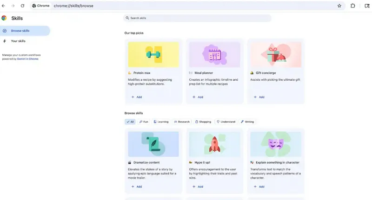The width and height of the screenshot is (372, 200).
Task: Open the Dramatize content scroll thumbnail
Action: point(153,144)
